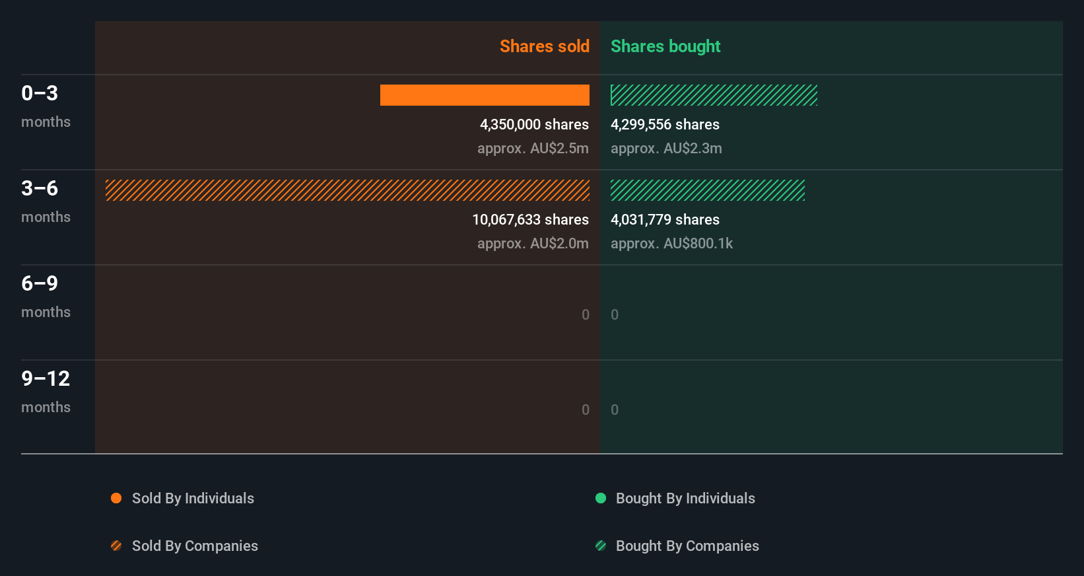Click the 4,299,556 shares bought value
1084x576 pixels.
point(665,124)
